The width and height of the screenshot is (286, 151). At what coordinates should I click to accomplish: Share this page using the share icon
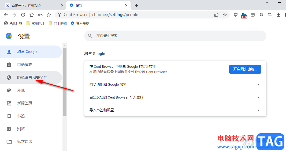coord(216,15)
